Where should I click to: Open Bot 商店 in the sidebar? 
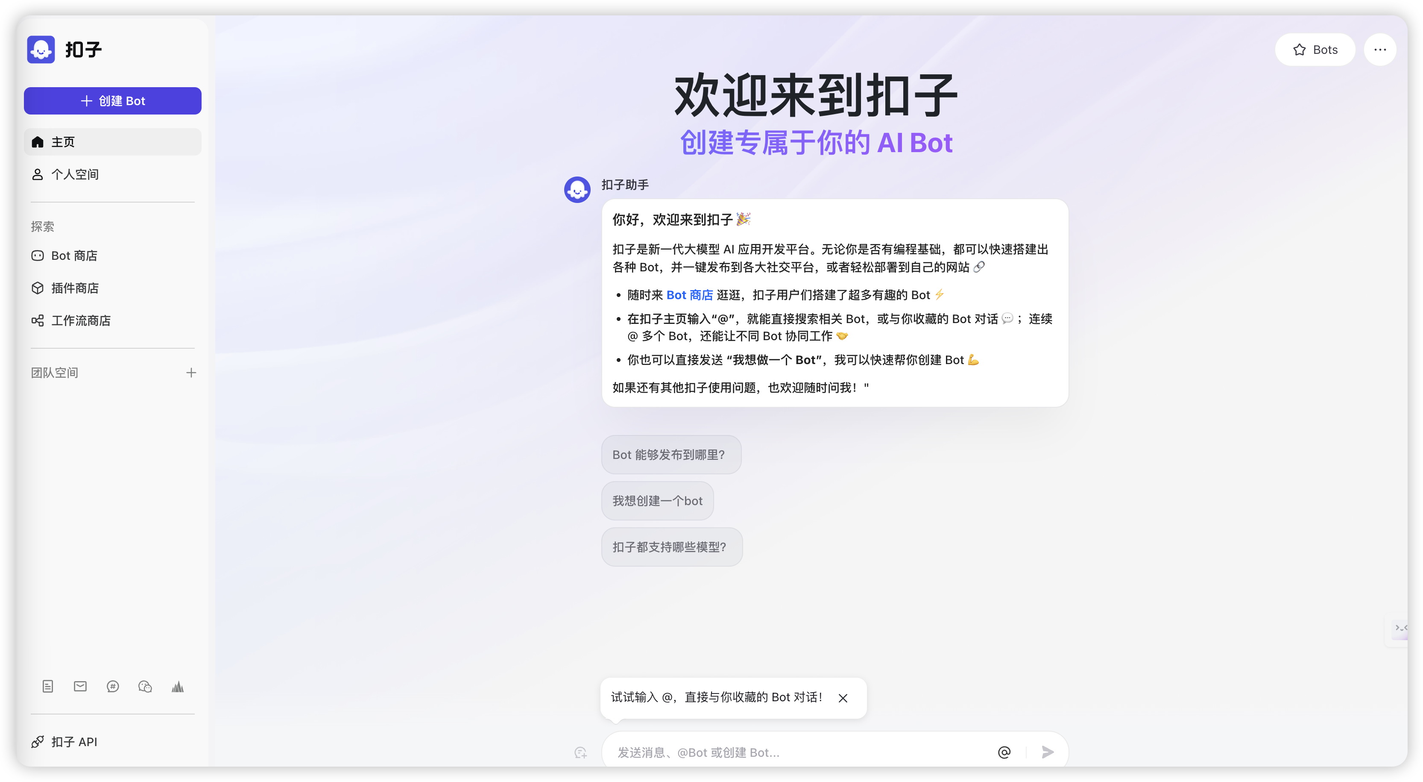point(113,256)
